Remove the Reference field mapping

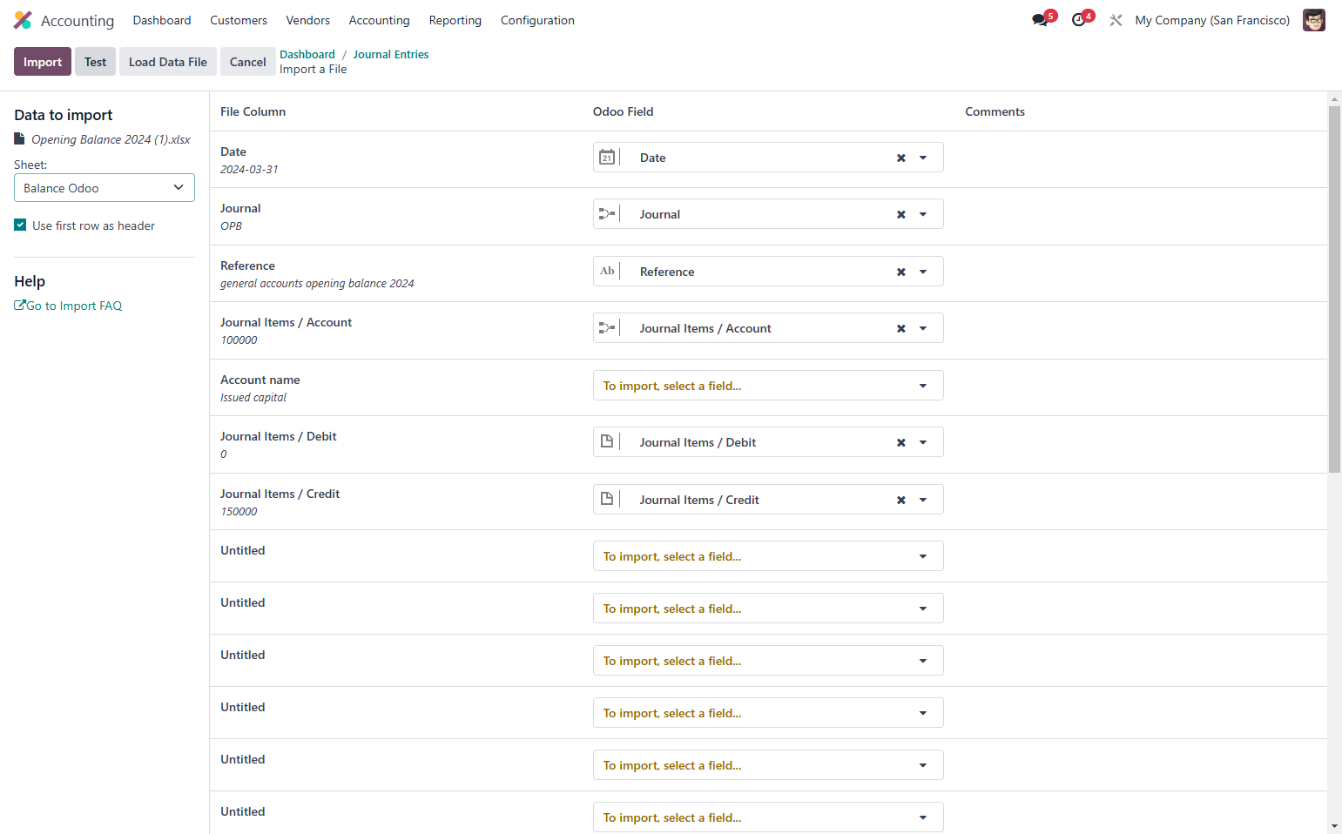tap(901, 272)
